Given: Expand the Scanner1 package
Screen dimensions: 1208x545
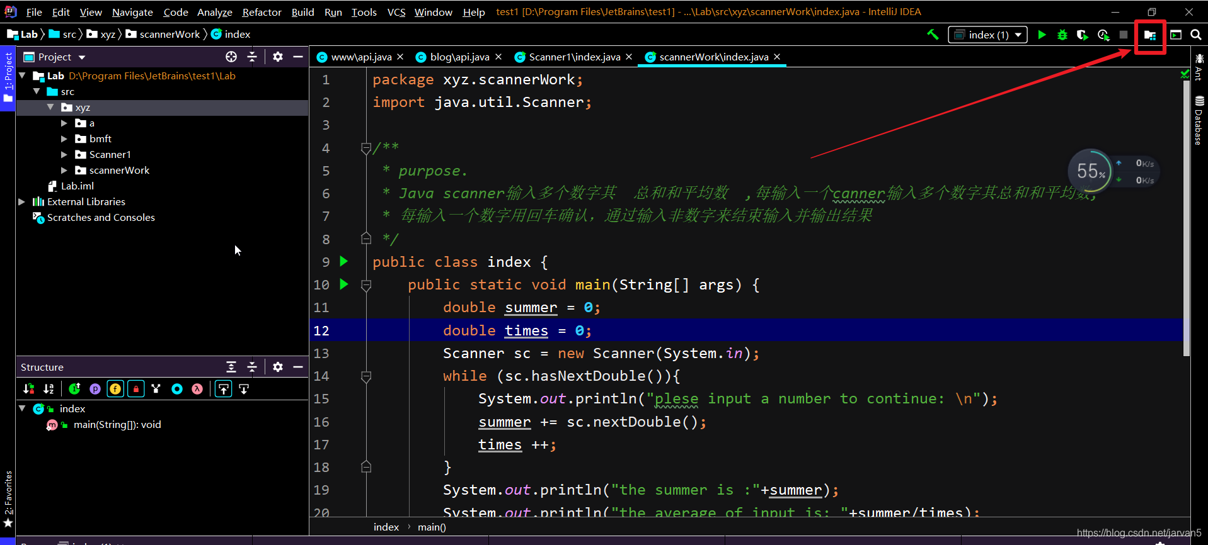Looking at the screenshot, I should [64, 154].
